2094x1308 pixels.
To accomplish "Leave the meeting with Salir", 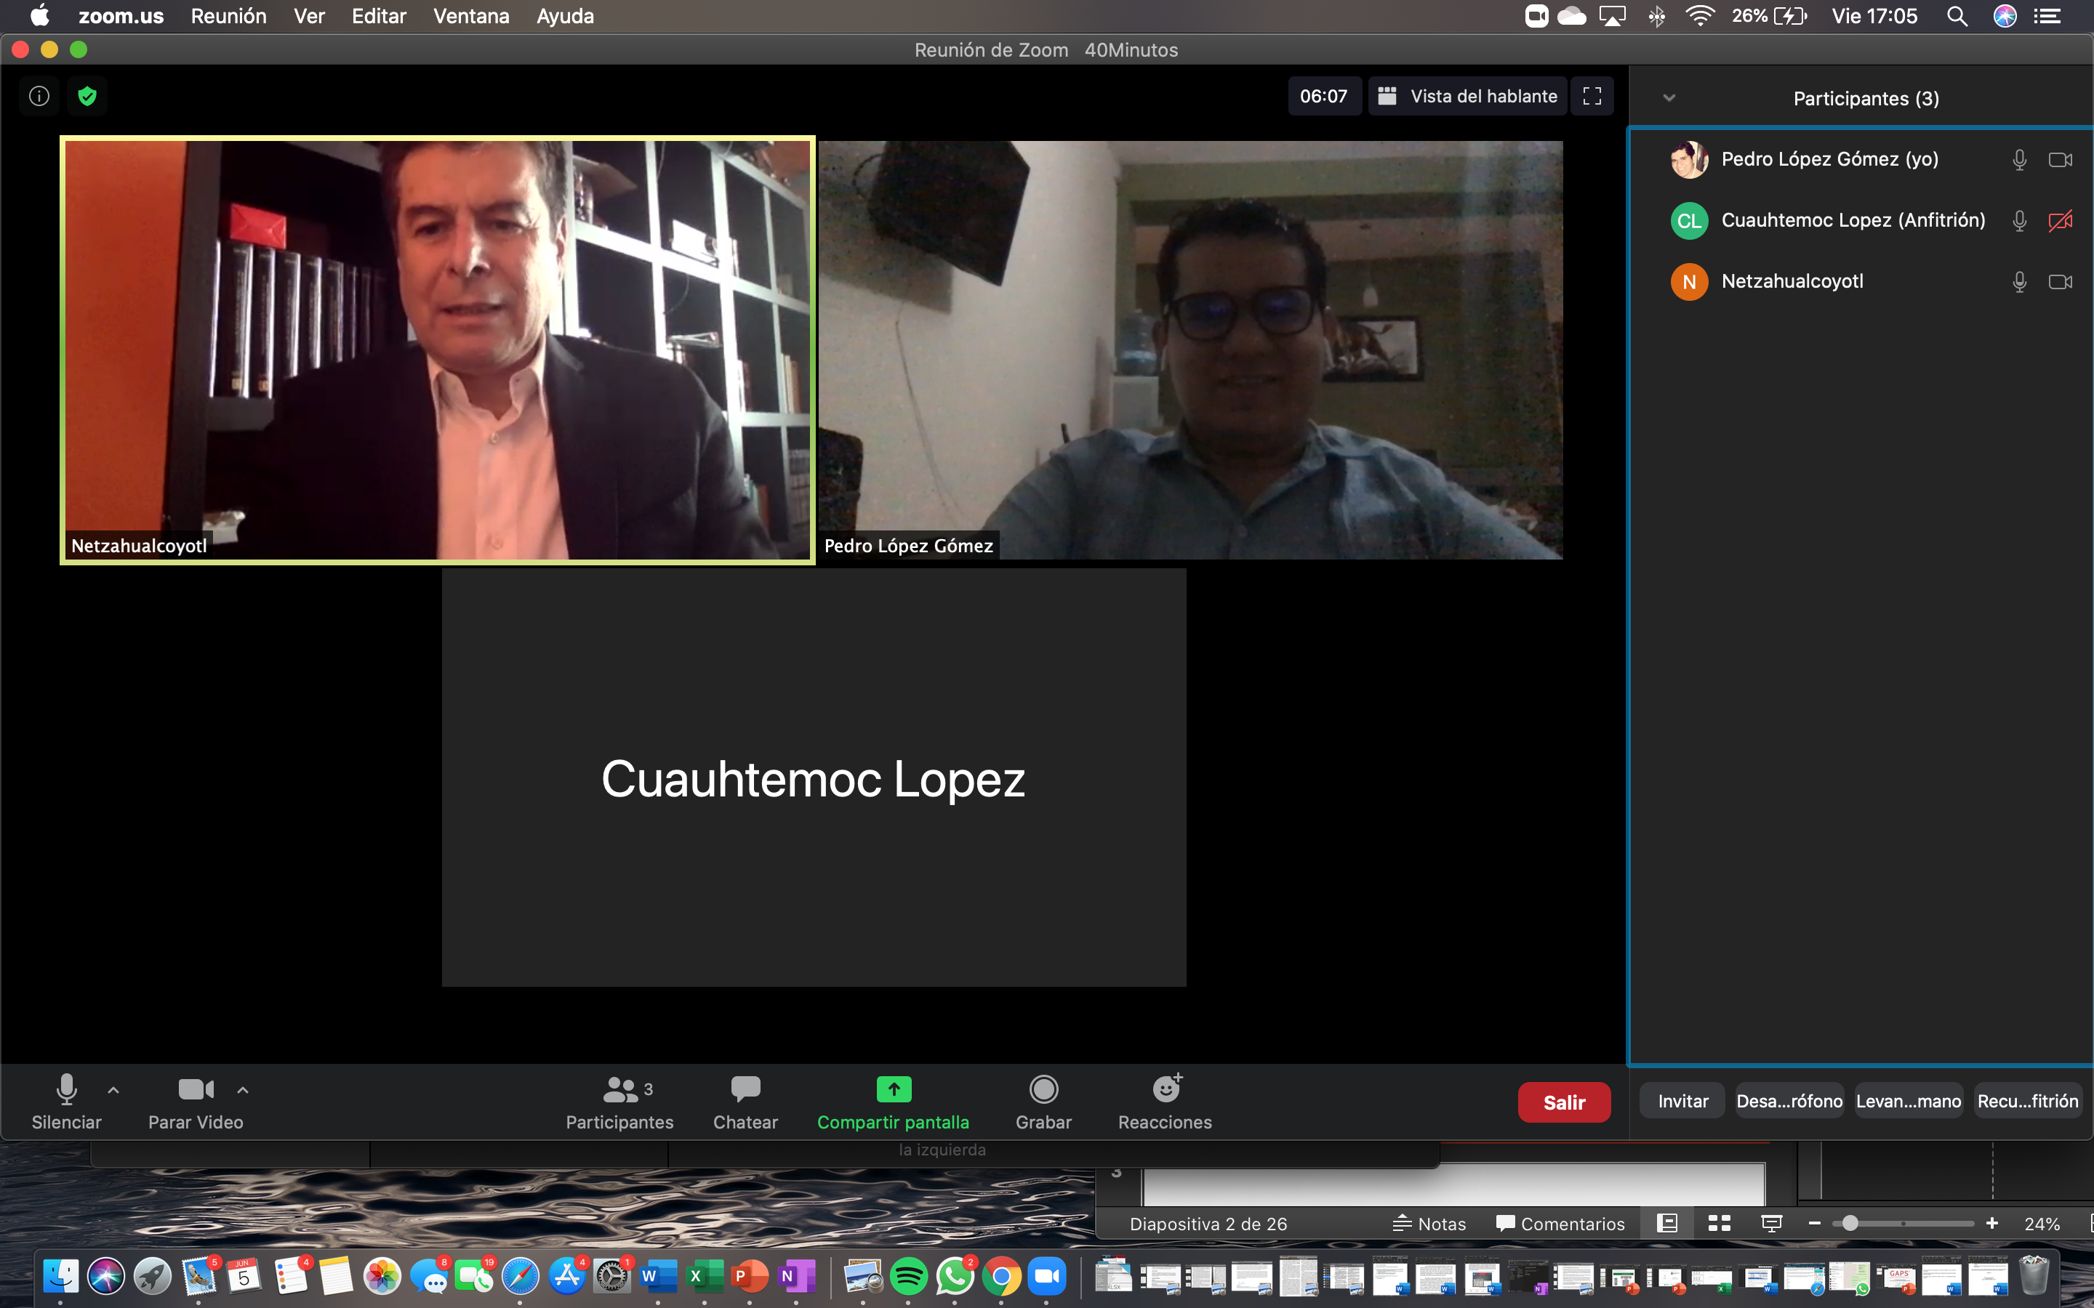I will [x=1563, y=1102].
